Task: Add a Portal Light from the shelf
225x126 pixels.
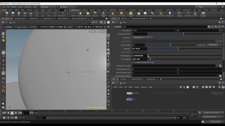Action: pos(161,14)
